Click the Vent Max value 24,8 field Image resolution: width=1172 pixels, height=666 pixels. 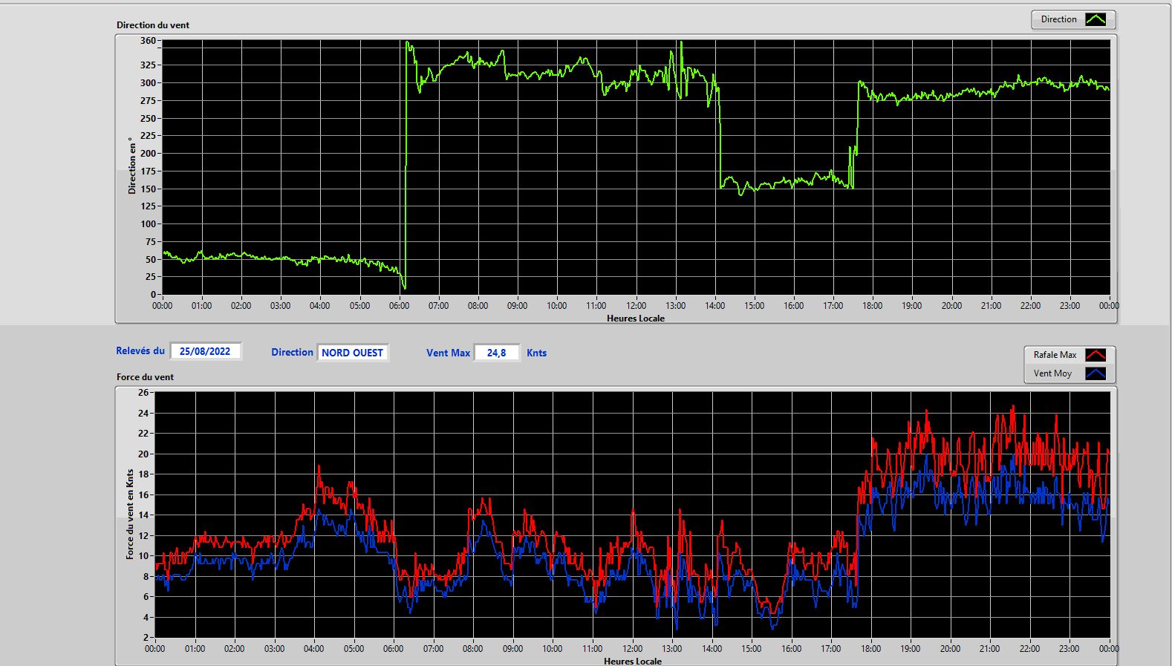click(x=496, y=353)
